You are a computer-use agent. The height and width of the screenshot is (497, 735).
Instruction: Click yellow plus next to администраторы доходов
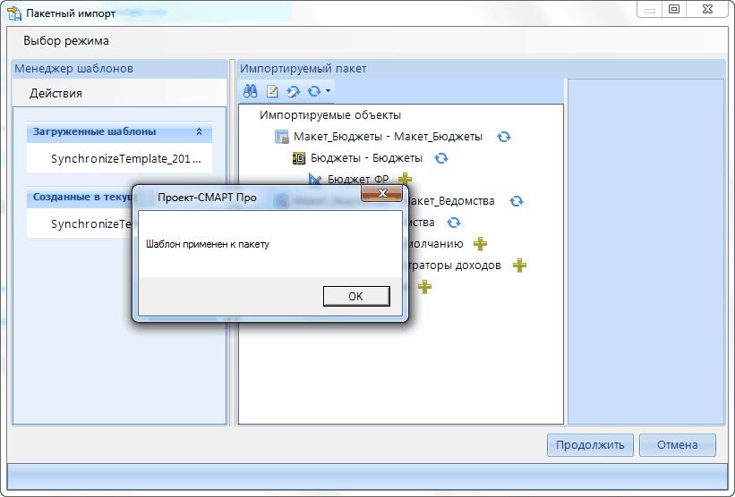coord(519,265)
